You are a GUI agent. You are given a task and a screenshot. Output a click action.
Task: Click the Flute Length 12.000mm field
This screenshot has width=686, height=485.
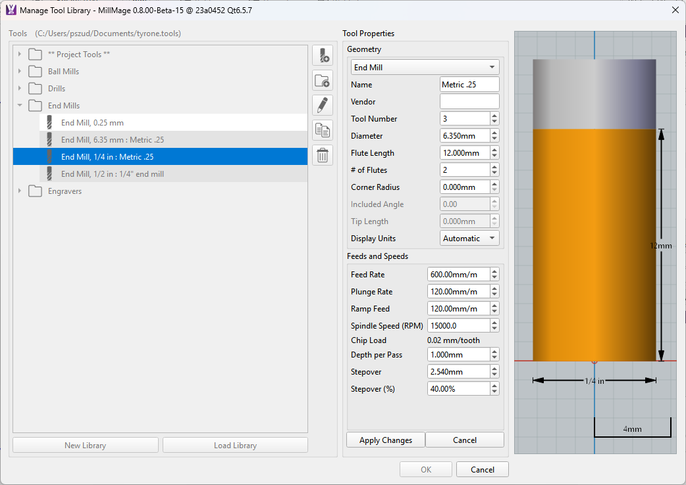point(465,152)
